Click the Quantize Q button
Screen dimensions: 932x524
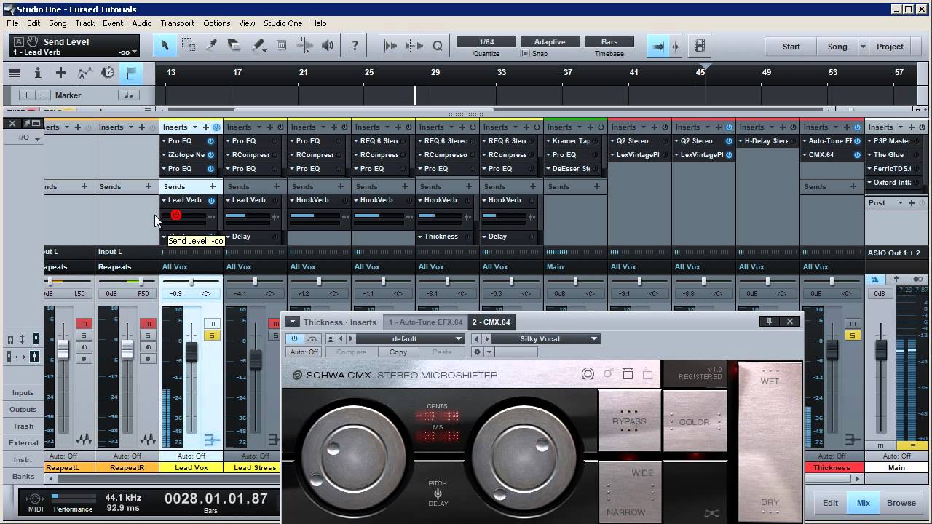[x=438, y=46]
